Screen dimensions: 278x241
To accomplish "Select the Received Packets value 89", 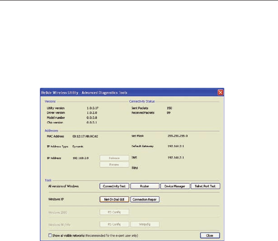I will 168,113.
